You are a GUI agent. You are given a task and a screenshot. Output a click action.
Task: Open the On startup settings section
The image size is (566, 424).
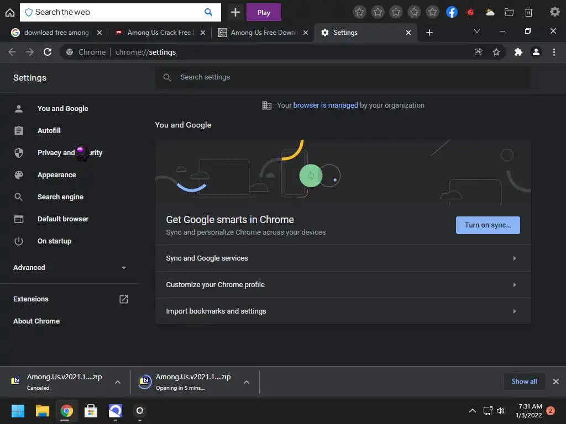(x=54, y=241)
